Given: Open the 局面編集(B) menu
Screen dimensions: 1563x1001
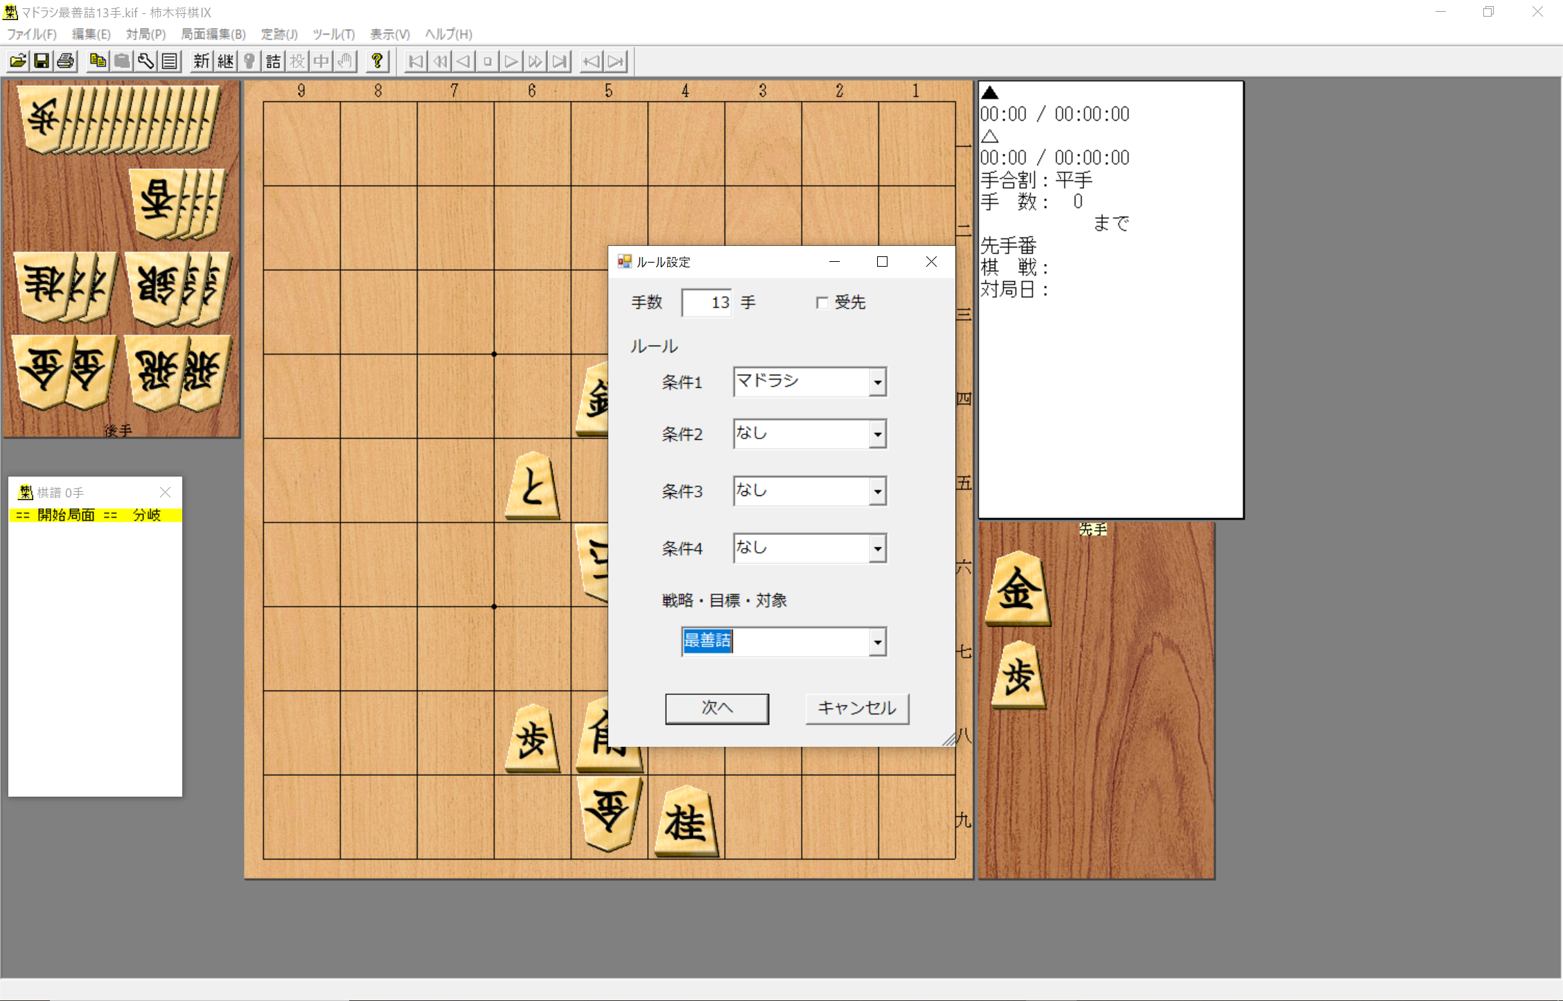Looking at the screenshot, I should click(213, 34).
